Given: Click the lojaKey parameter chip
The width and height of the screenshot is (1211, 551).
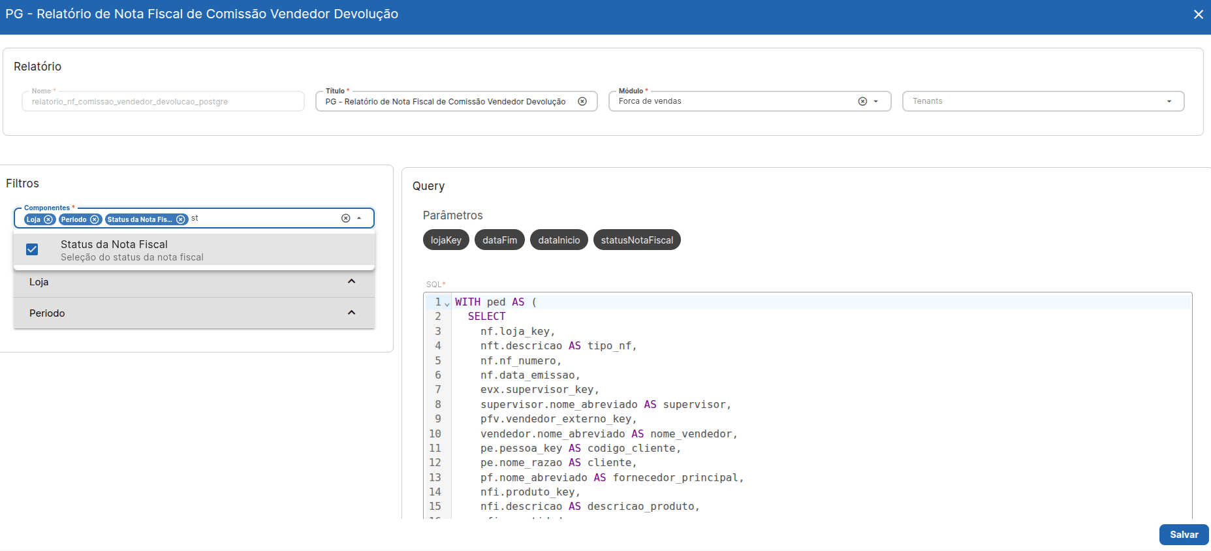Looking at the screenshot, I should (446, 240).
